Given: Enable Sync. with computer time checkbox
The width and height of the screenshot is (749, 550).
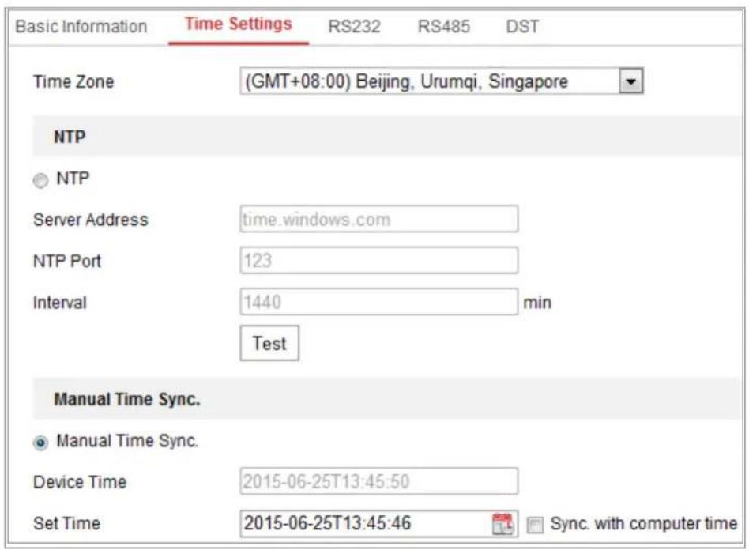Looking at the screenshot, I should click(x=535, y=525).
